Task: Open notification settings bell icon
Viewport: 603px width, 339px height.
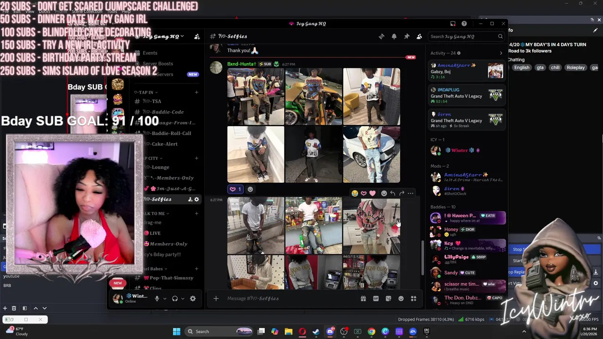Action: coord(394,36)
